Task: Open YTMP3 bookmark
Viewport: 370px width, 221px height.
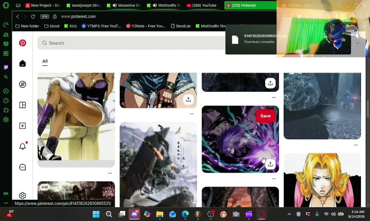Action: tap(101, 26)
